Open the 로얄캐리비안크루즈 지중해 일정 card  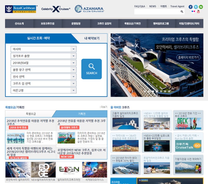[x=157, y=165]
